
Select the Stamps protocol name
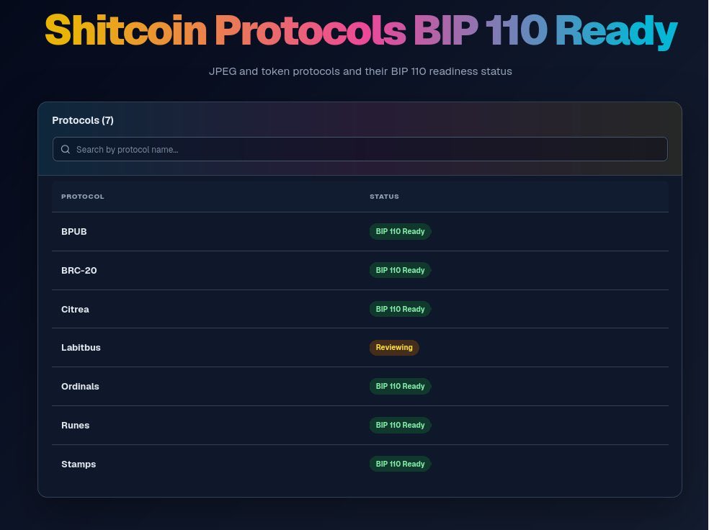[79, 464]
